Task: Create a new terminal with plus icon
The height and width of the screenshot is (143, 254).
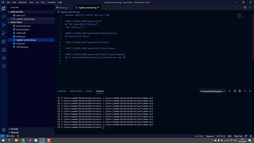Action: tap(229, 91)
